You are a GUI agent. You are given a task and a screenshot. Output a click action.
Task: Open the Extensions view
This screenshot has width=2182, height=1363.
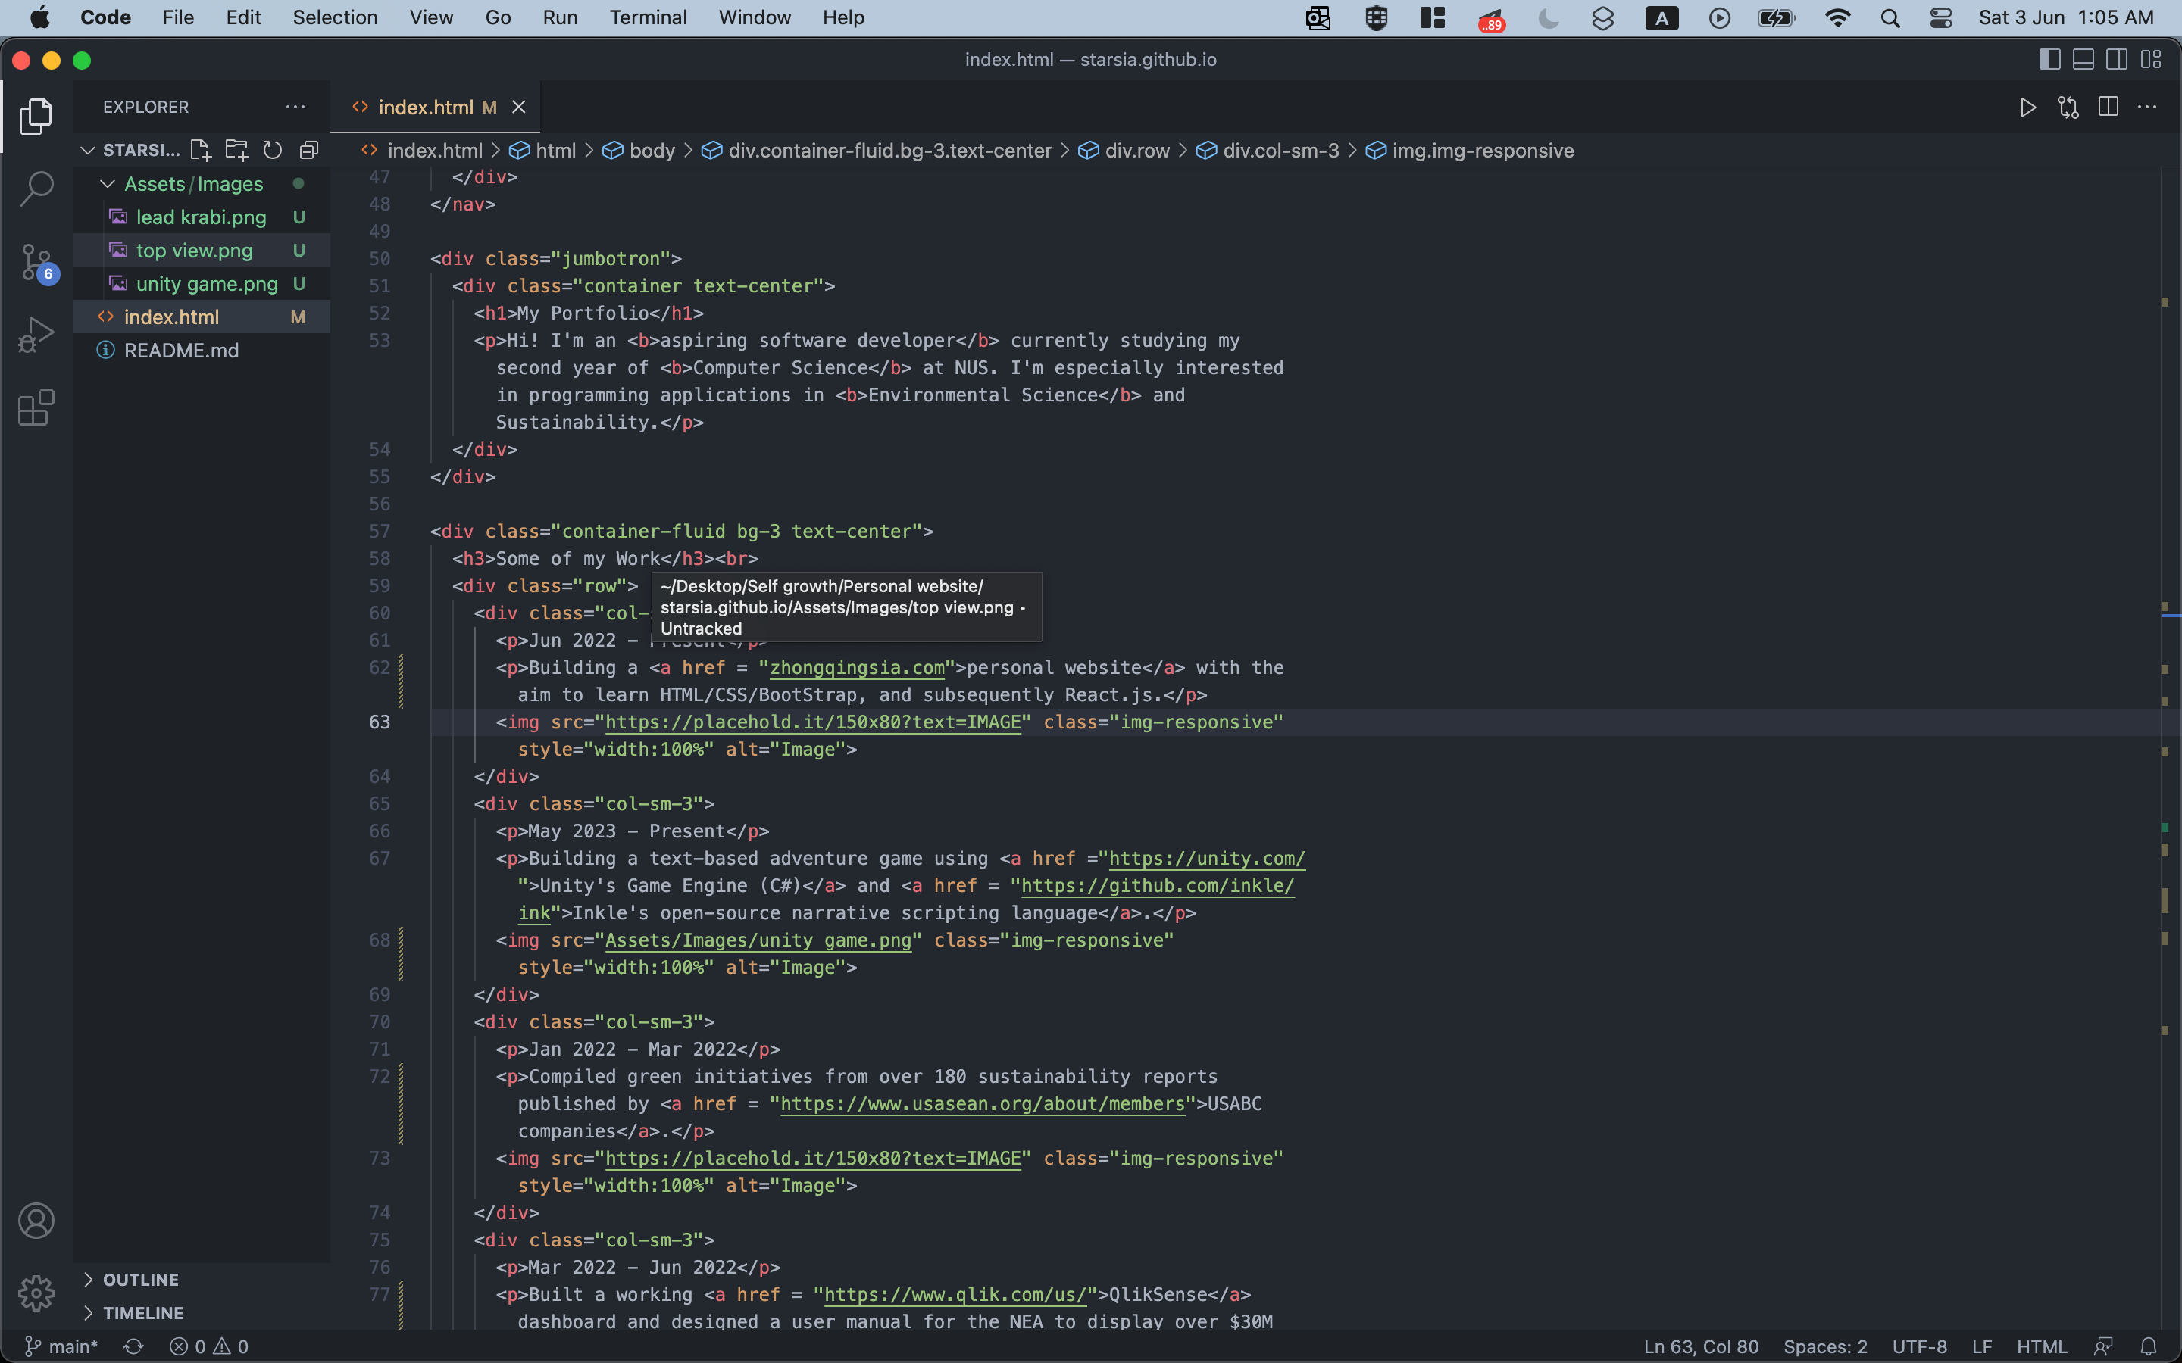[36, 407]
